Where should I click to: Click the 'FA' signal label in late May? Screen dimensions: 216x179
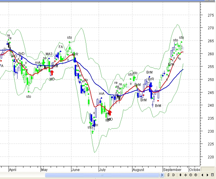click(x=61, y=47)
